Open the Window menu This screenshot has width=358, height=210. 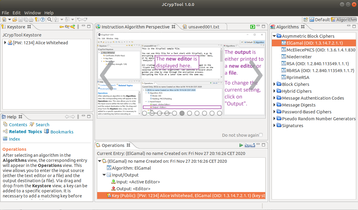point(32,13)
